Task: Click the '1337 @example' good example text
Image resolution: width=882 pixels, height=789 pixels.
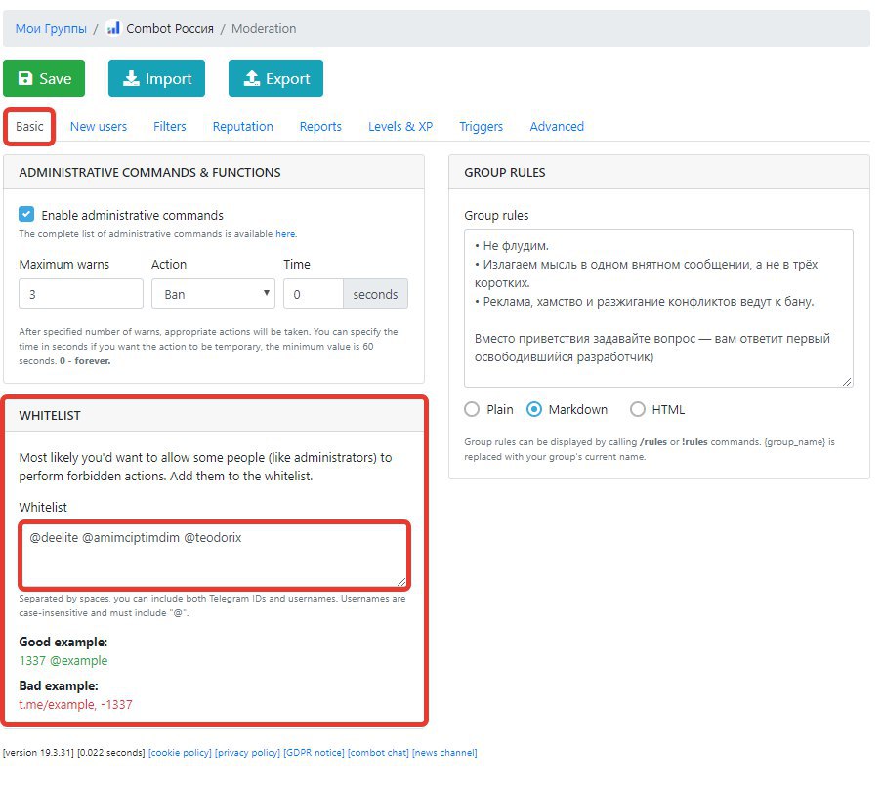Action: click(63, 660)
